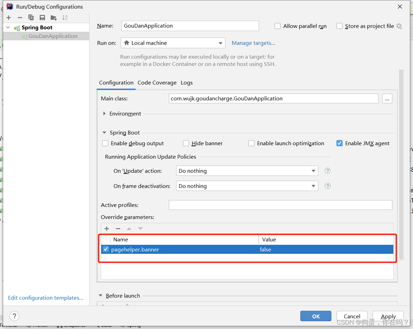Disable the Enable JMX agent option
The width and height of the screenshot is (413, 329).
coord(339,143)
